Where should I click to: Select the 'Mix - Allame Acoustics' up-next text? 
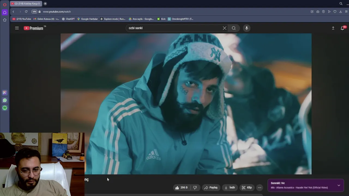coord(299,188)
